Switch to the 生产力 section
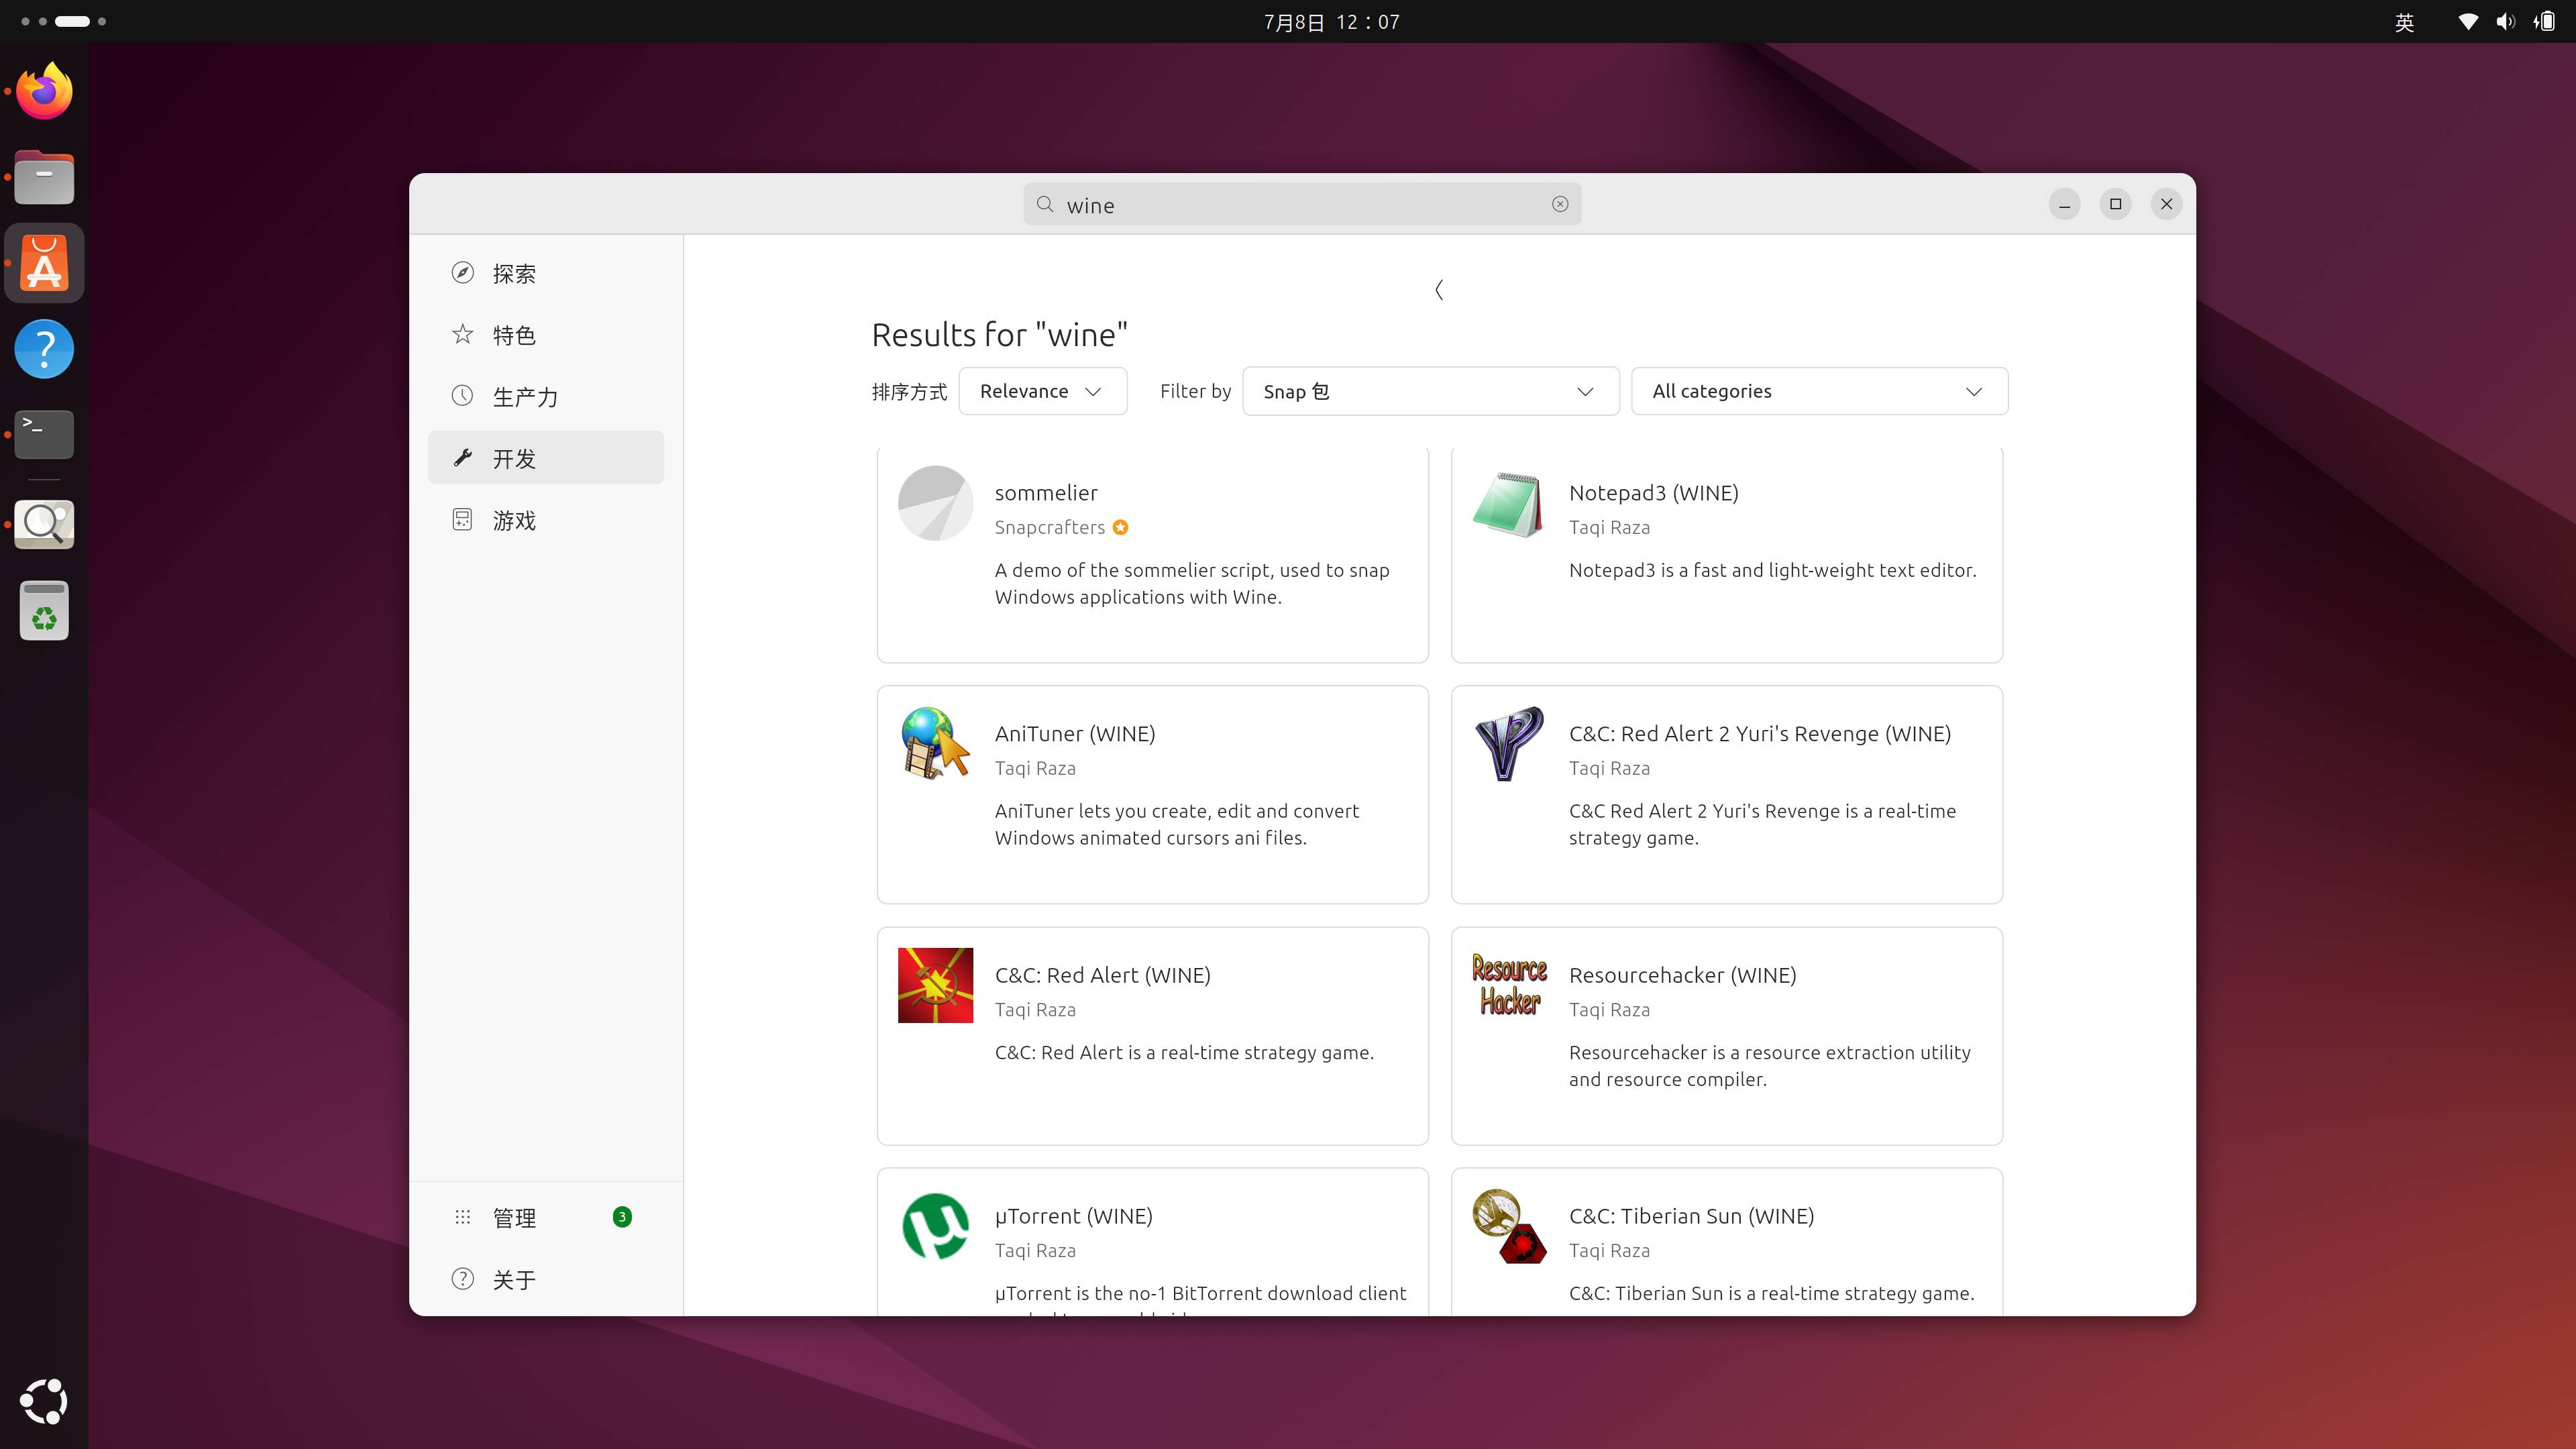The width and height of the screenshot is (2576, 1449). coord(546,396)
